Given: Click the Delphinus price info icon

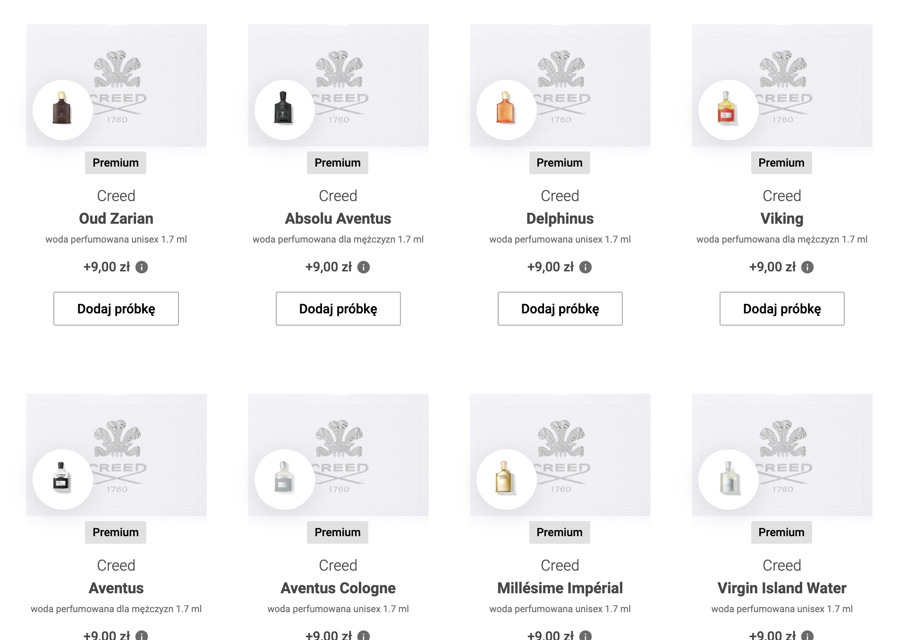Looking at the screenshot, I should (x=585, y=267).
